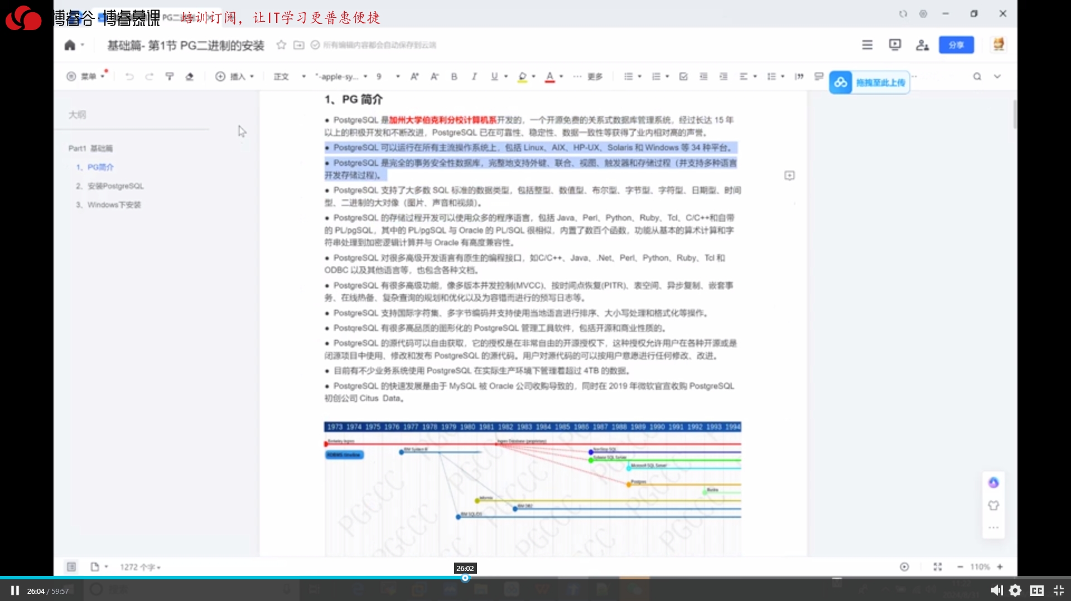This screenshot has height=601, width=1071.
Task: Open the page icon dropdown in status bar
Action: (x=99, y=567)
